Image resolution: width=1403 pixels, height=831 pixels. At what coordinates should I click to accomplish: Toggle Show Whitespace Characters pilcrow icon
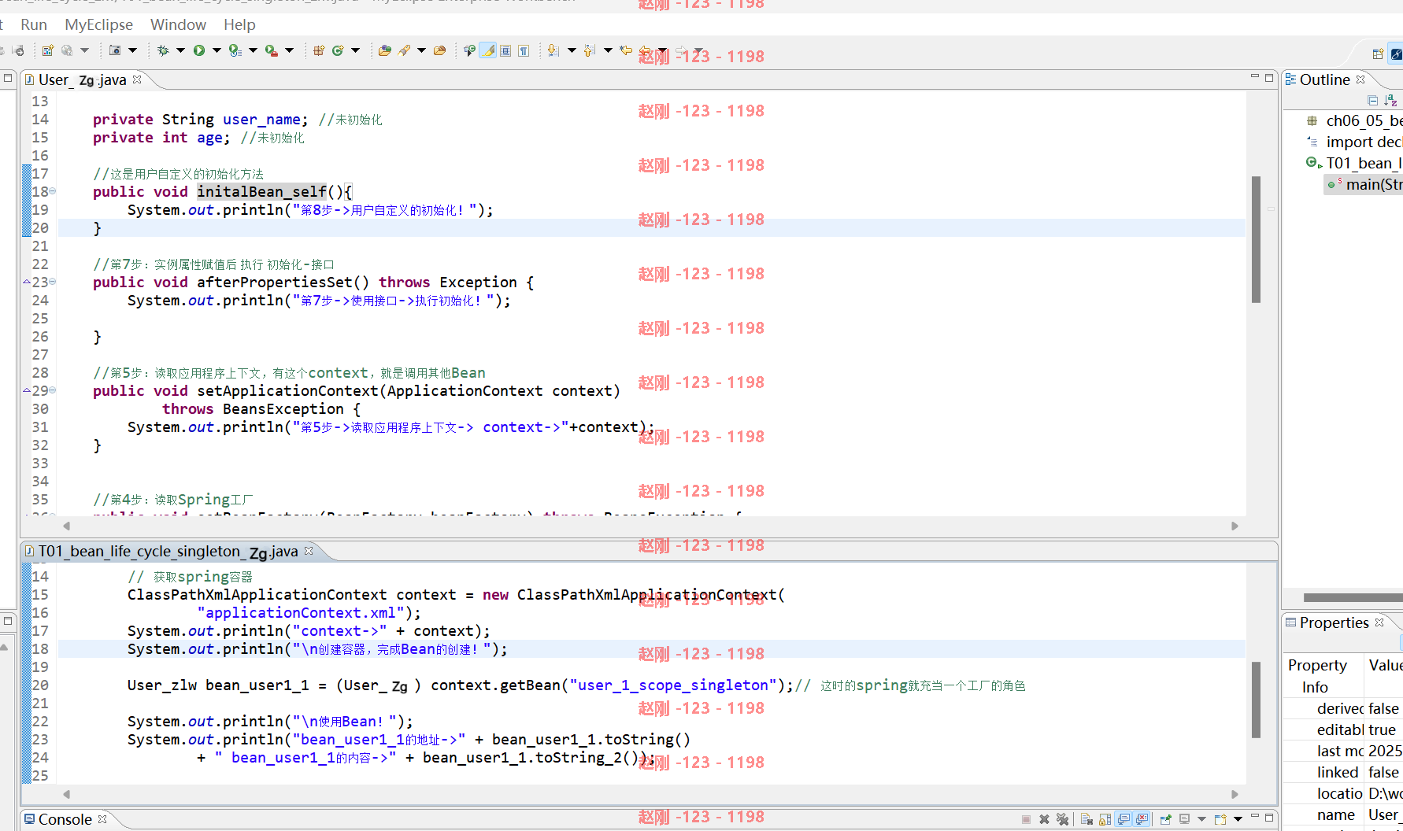point(524,50)
